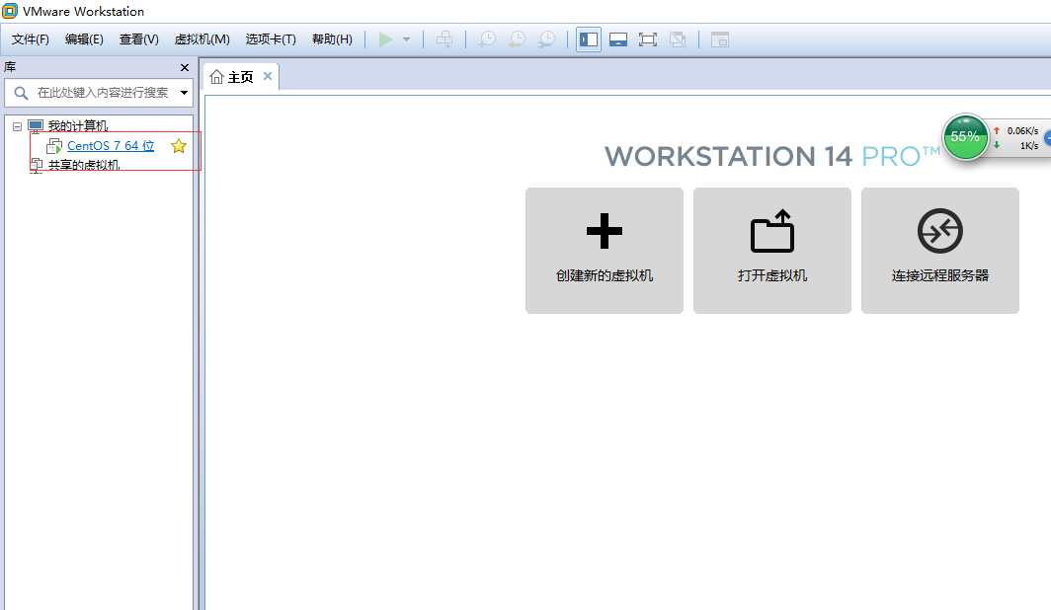1051x610 pixels.
Task: Click 连接远程服务器 tile
Action: point(939,251)
